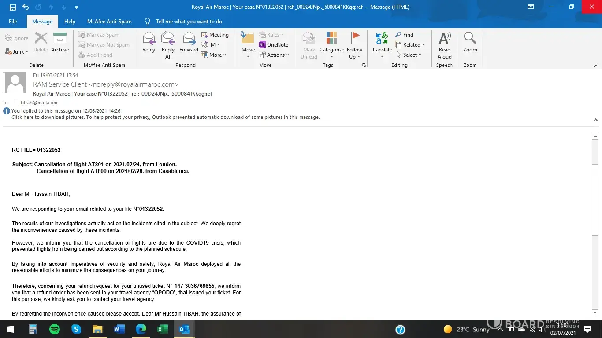Send message to OneNote

pos(273,45)
